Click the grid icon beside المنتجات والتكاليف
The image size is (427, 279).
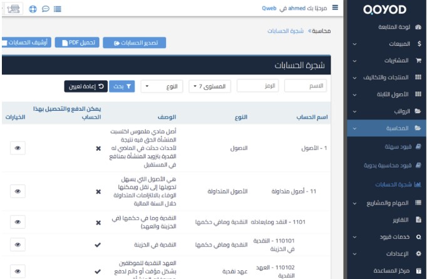tap(418, 78)
